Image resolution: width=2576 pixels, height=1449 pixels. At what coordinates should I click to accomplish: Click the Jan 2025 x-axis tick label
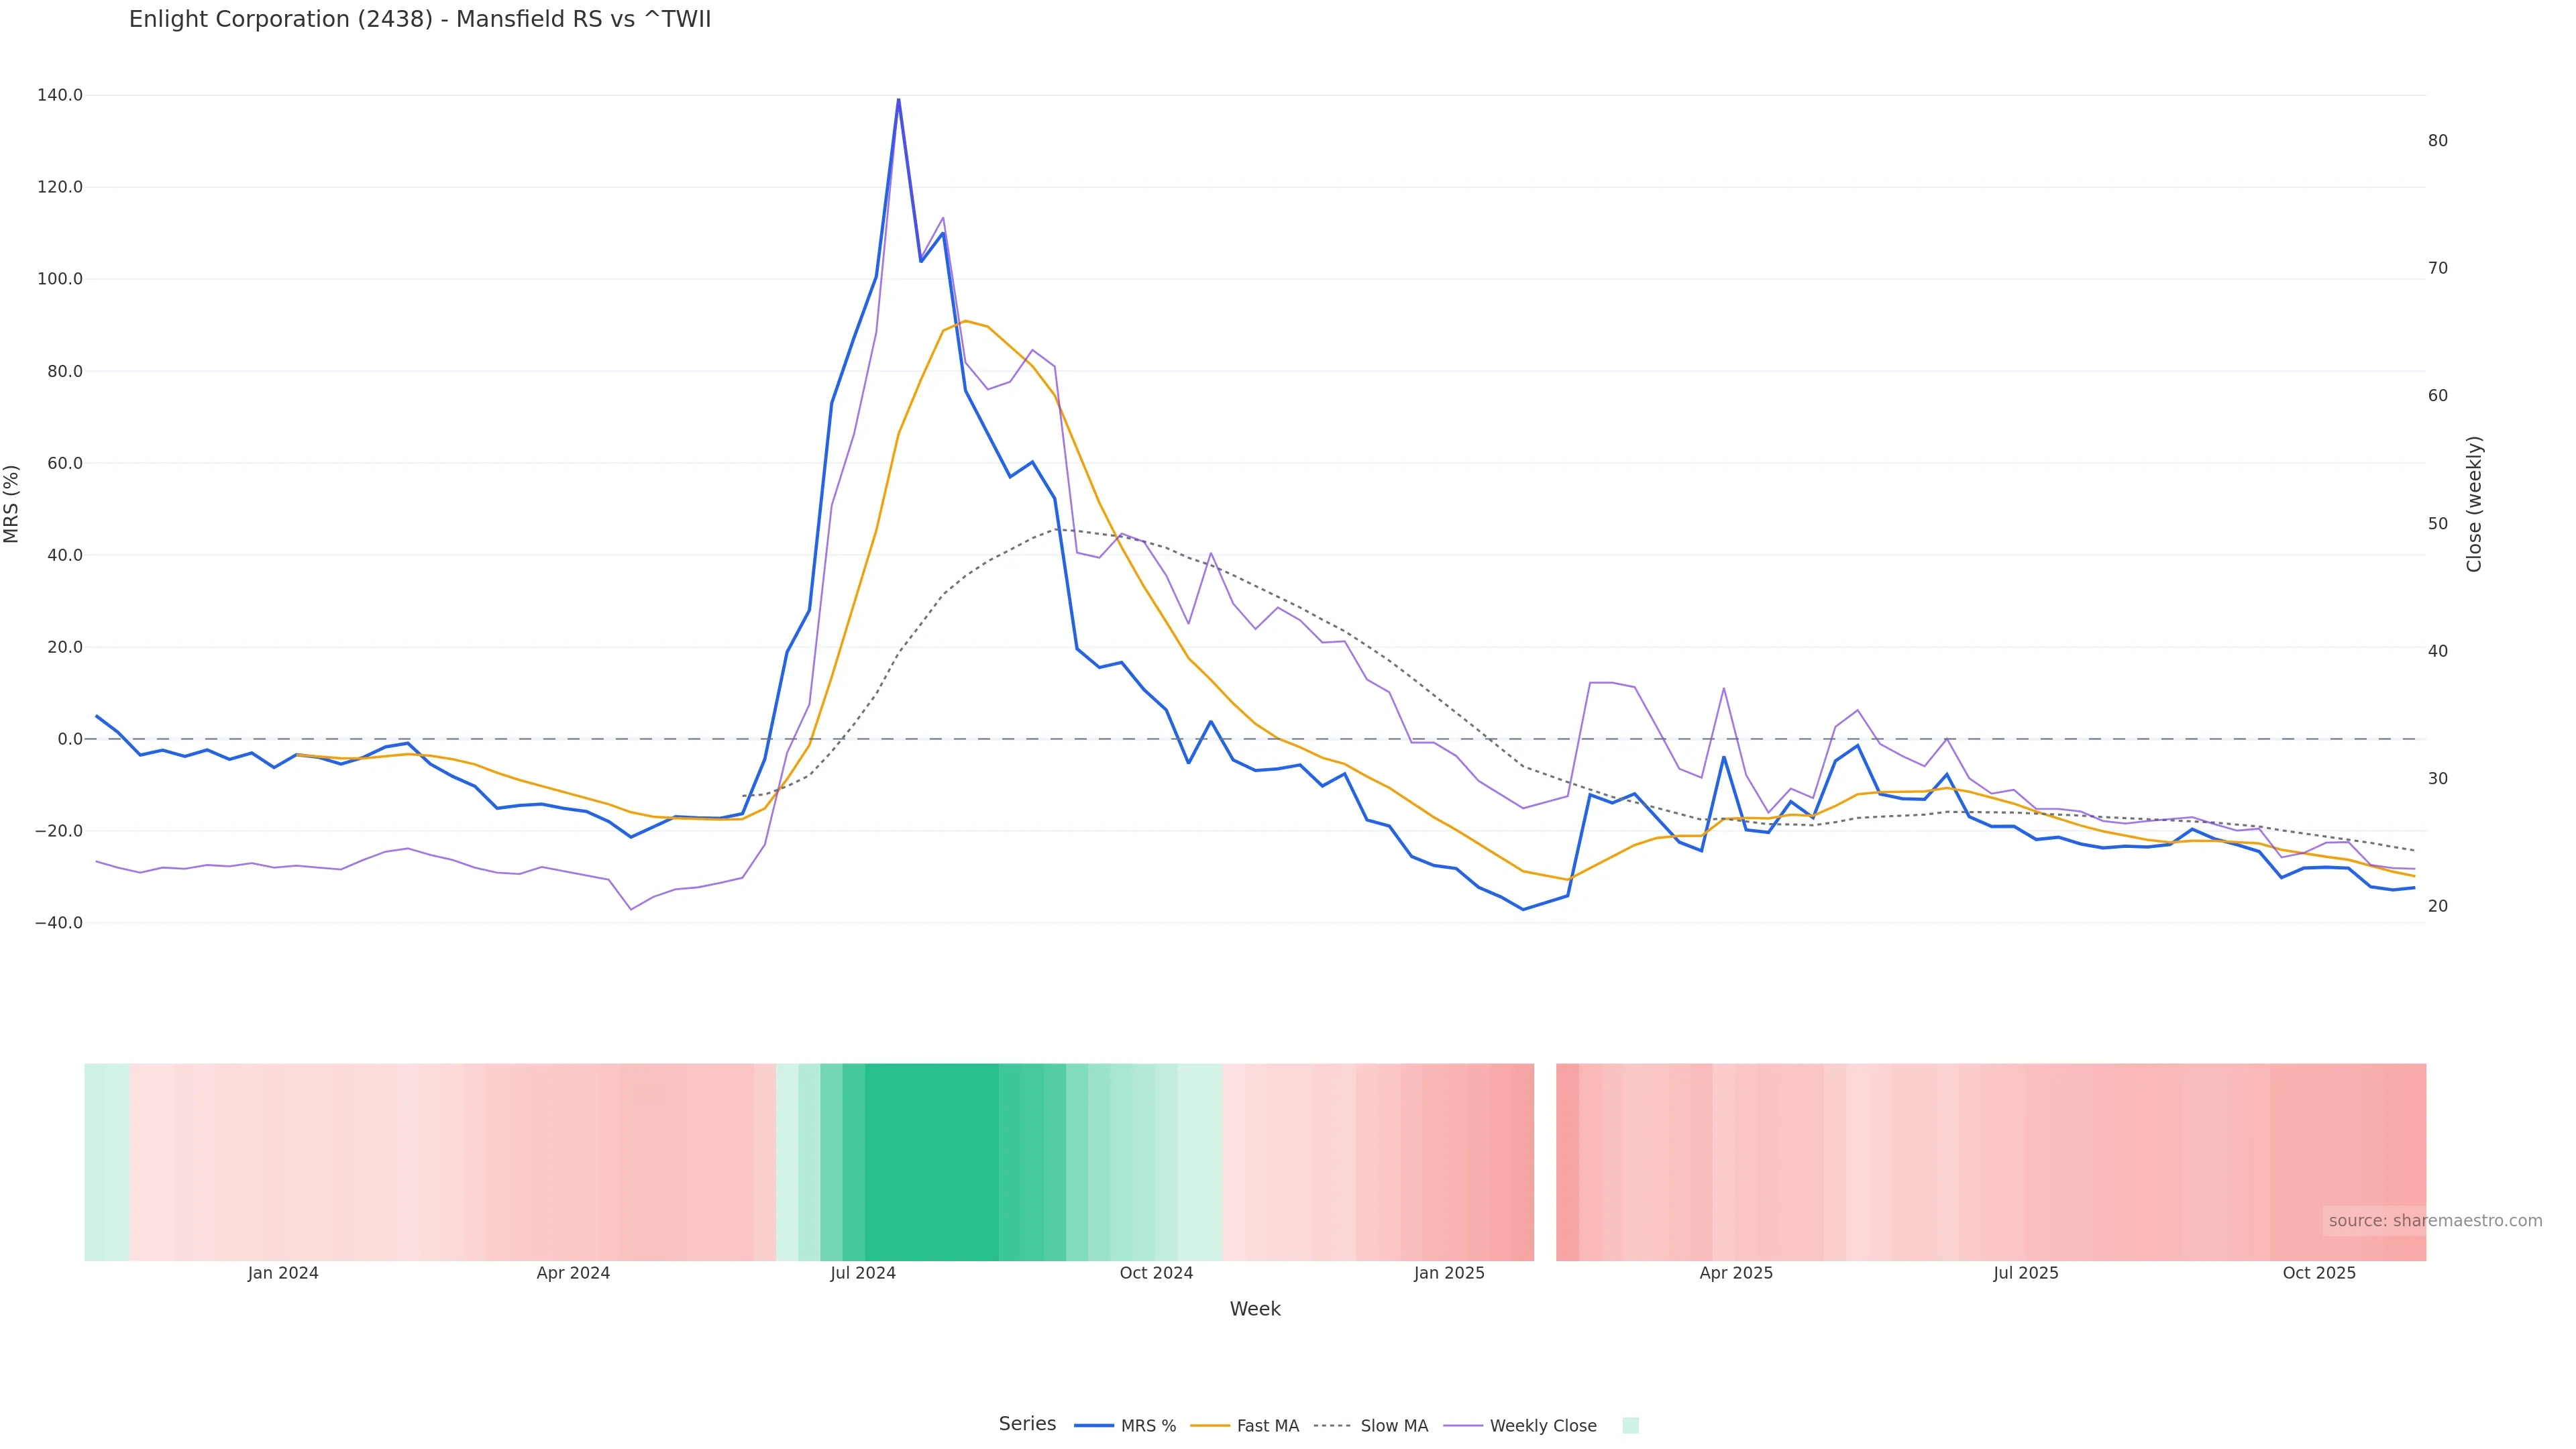(x=1449, y=1273)
